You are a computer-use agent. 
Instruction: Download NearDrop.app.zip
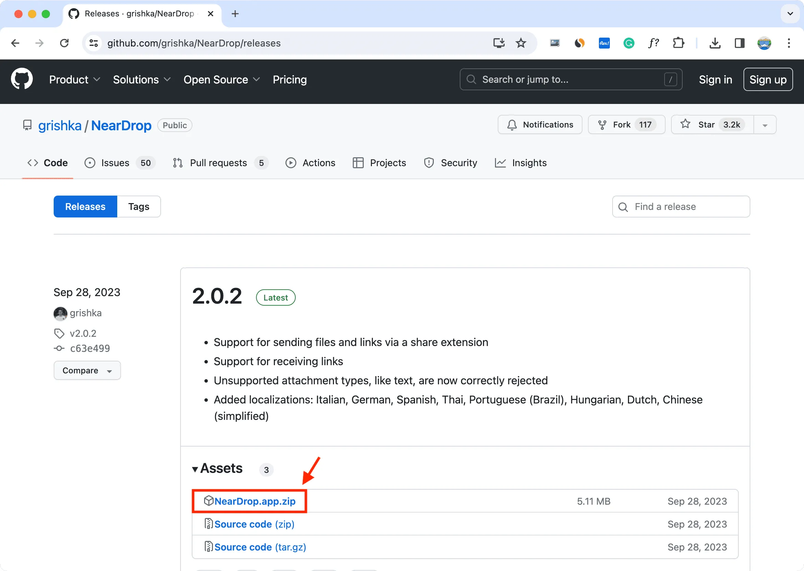[255, 501]
